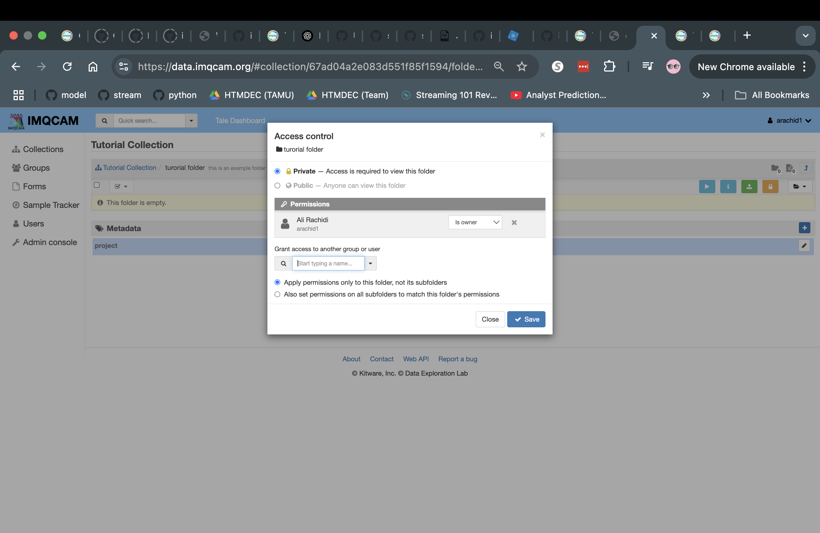Open Sample Tracker in the sidebar
Image resolution: width=820 pixels, height=533 pixels.
(46, 205)
